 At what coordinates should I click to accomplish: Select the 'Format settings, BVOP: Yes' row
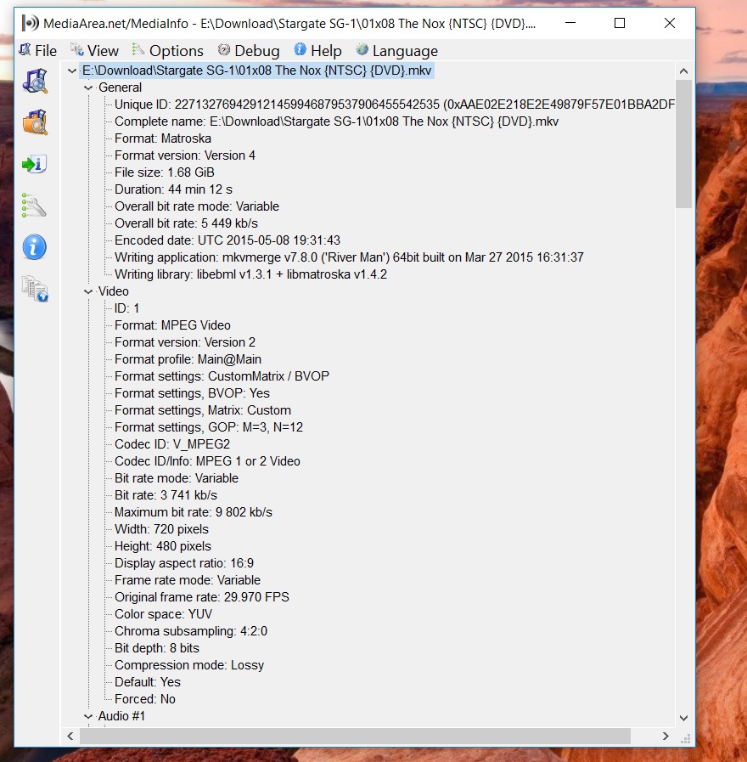point(192,393)
